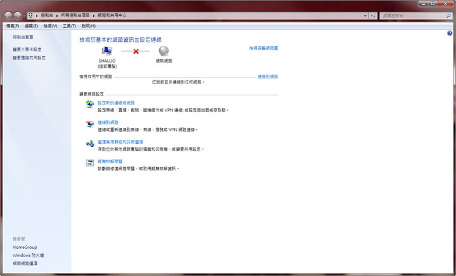Expand the arrow after 控制台 breadcrumb
The height and width of the screenshot is (276, 456).
tap(57, 16)
